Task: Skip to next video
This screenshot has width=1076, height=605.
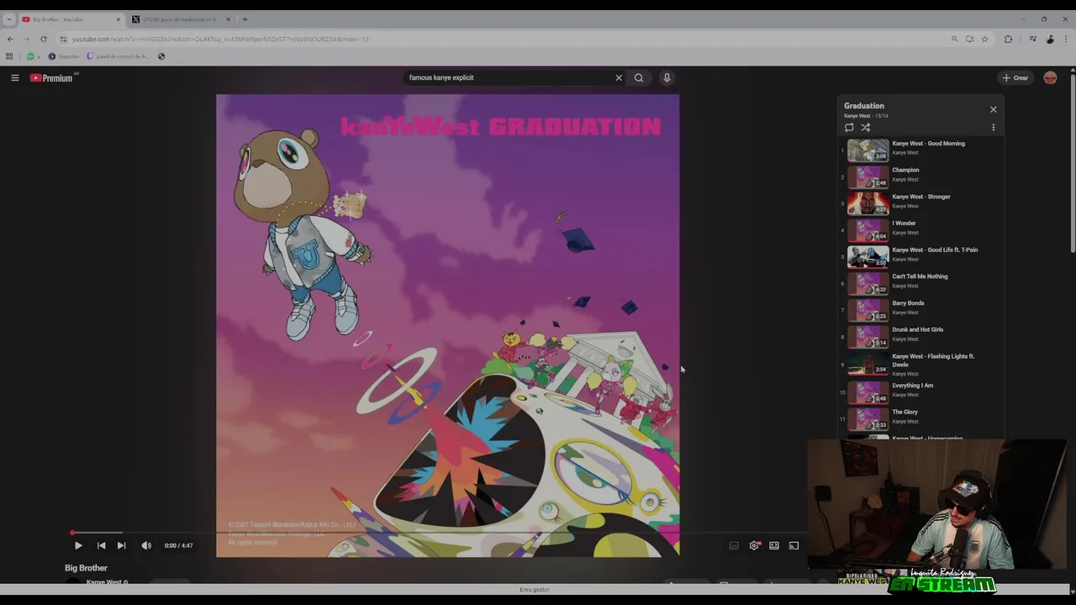Action: click(x=121, y=545)
